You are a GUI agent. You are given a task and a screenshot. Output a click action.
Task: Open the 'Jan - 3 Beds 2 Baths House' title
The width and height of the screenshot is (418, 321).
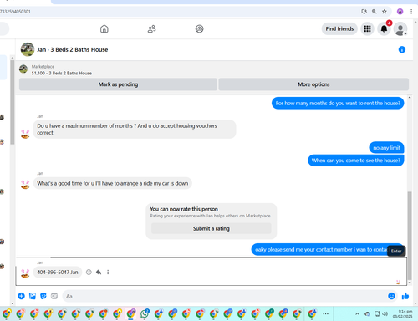pos(73,49)
